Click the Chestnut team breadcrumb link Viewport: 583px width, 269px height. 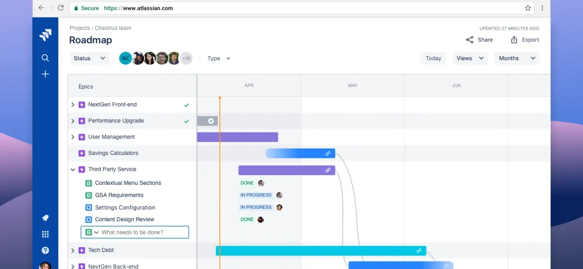[113, 28]
